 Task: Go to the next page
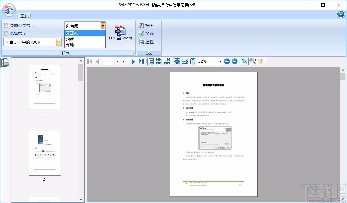point(133,61)
